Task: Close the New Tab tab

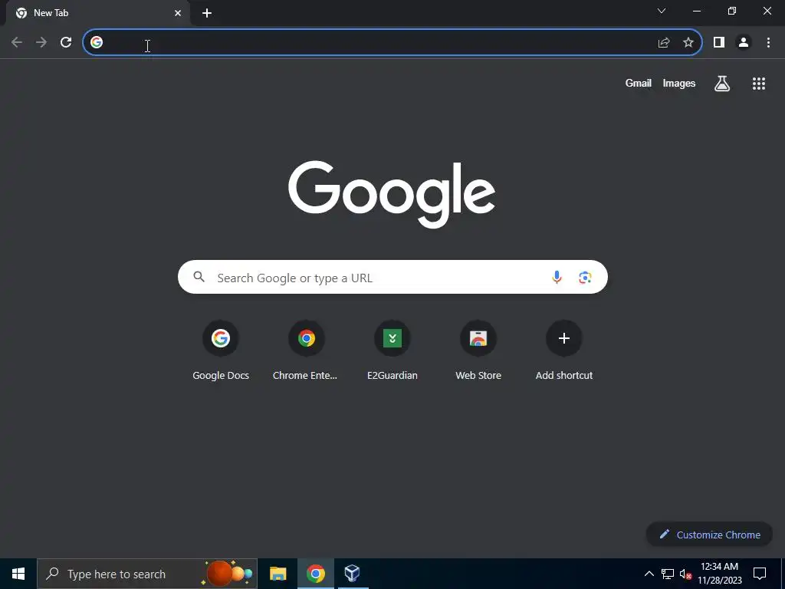Action: [x=178, y=13]
